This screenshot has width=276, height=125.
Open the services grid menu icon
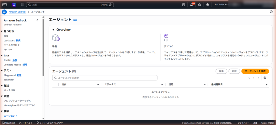point(22,5)
